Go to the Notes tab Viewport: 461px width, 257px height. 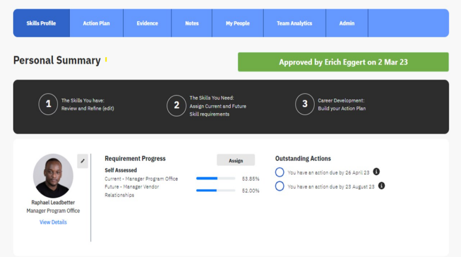[x=192, y=23]
